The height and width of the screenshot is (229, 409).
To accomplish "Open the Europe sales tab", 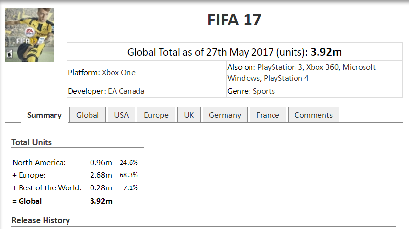I will (x=156, y=115).
